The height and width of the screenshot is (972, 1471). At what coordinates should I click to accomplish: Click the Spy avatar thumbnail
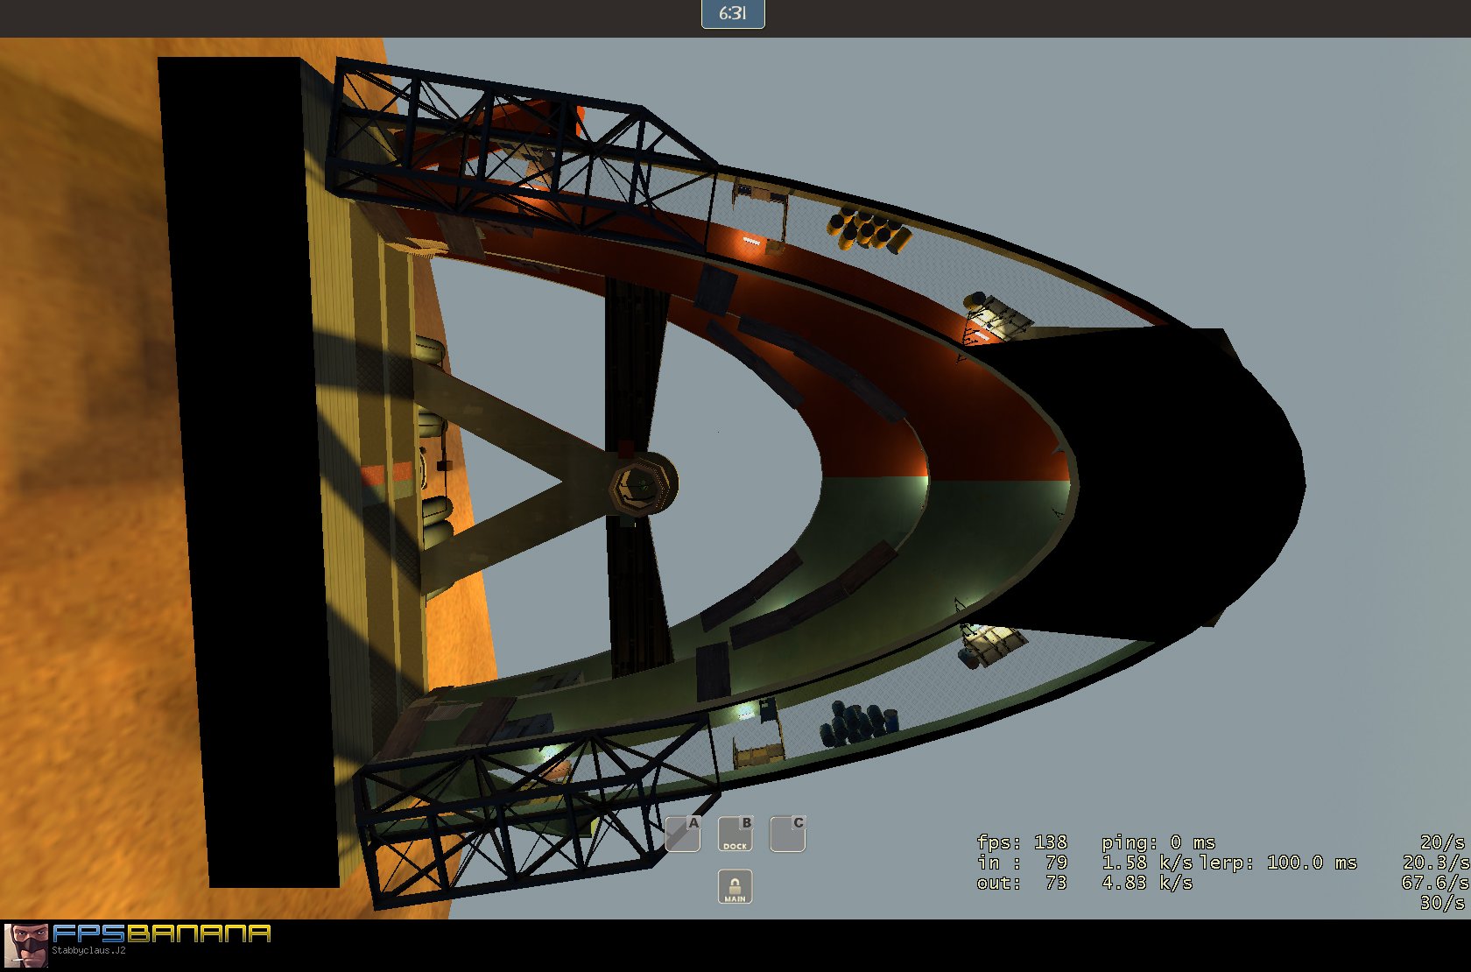click(x=25, y=946)
